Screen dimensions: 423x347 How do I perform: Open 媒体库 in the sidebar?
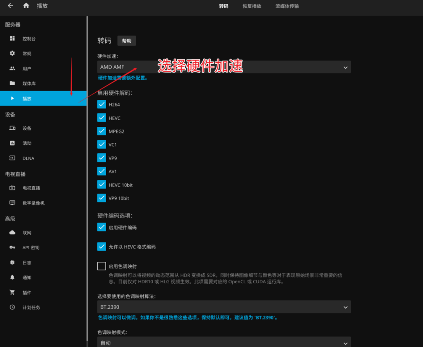pos(43,83)
